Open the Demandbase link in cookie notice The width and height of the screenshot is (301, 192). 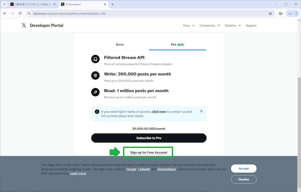(x=166, y=169)
